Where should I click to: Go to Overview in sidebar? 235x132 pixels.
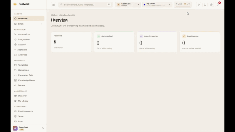[x=28, y=18]
